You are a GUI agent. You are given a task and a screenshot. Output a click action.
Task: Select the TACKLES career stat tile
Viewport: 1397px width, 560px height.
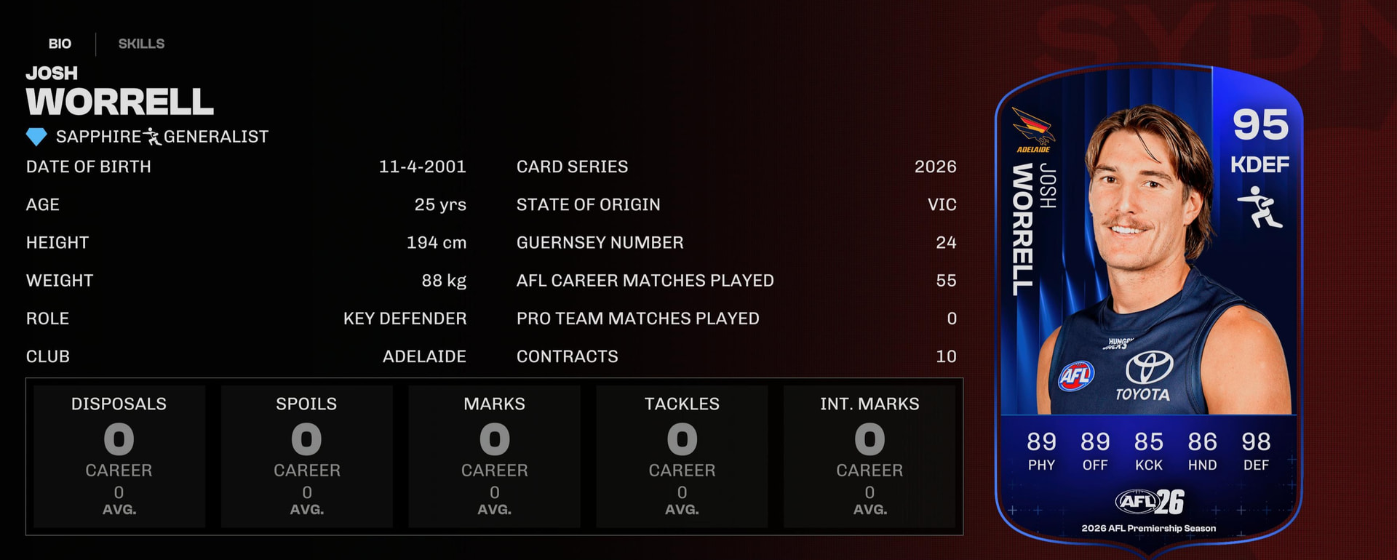coord(682,456)
